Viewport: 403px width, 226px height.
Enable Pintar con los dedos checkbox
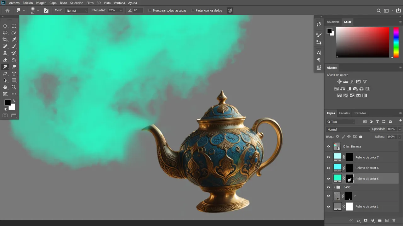tap(192, 10)
